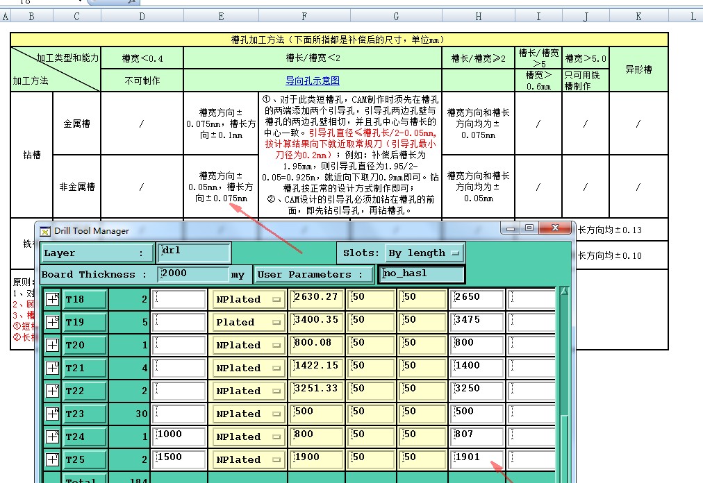This screenshot has width=703, height=483.
Task: Click the row label cell 钻槽
Action: click(31, 155)
